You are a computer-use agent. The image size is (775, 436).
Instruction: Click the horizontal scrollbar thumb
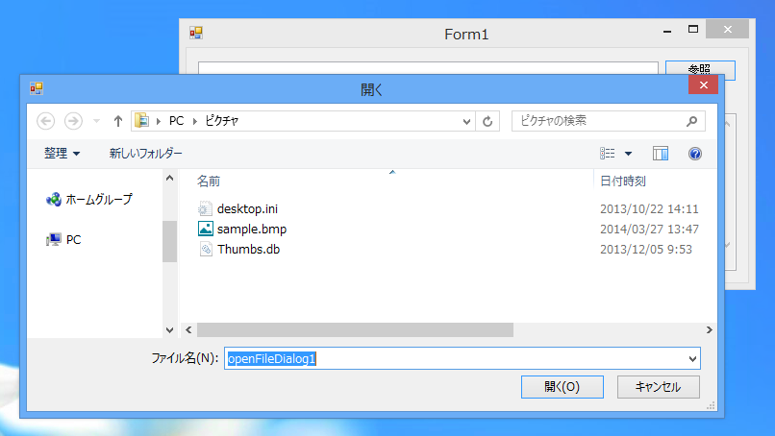tap(355, 329)
